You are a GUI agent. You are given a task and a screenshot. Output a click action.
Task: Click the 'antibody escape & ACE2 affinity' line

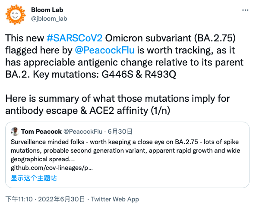(88, 110)
